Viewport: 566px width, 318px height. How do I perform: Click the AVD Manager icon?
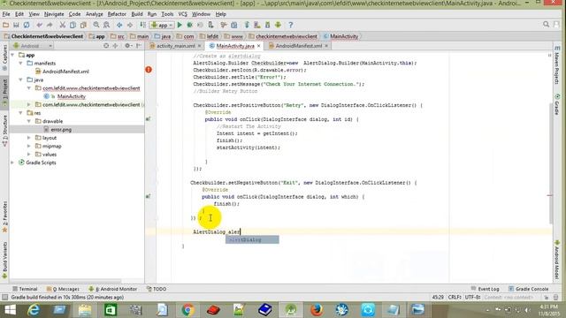[x=257, y=25]
